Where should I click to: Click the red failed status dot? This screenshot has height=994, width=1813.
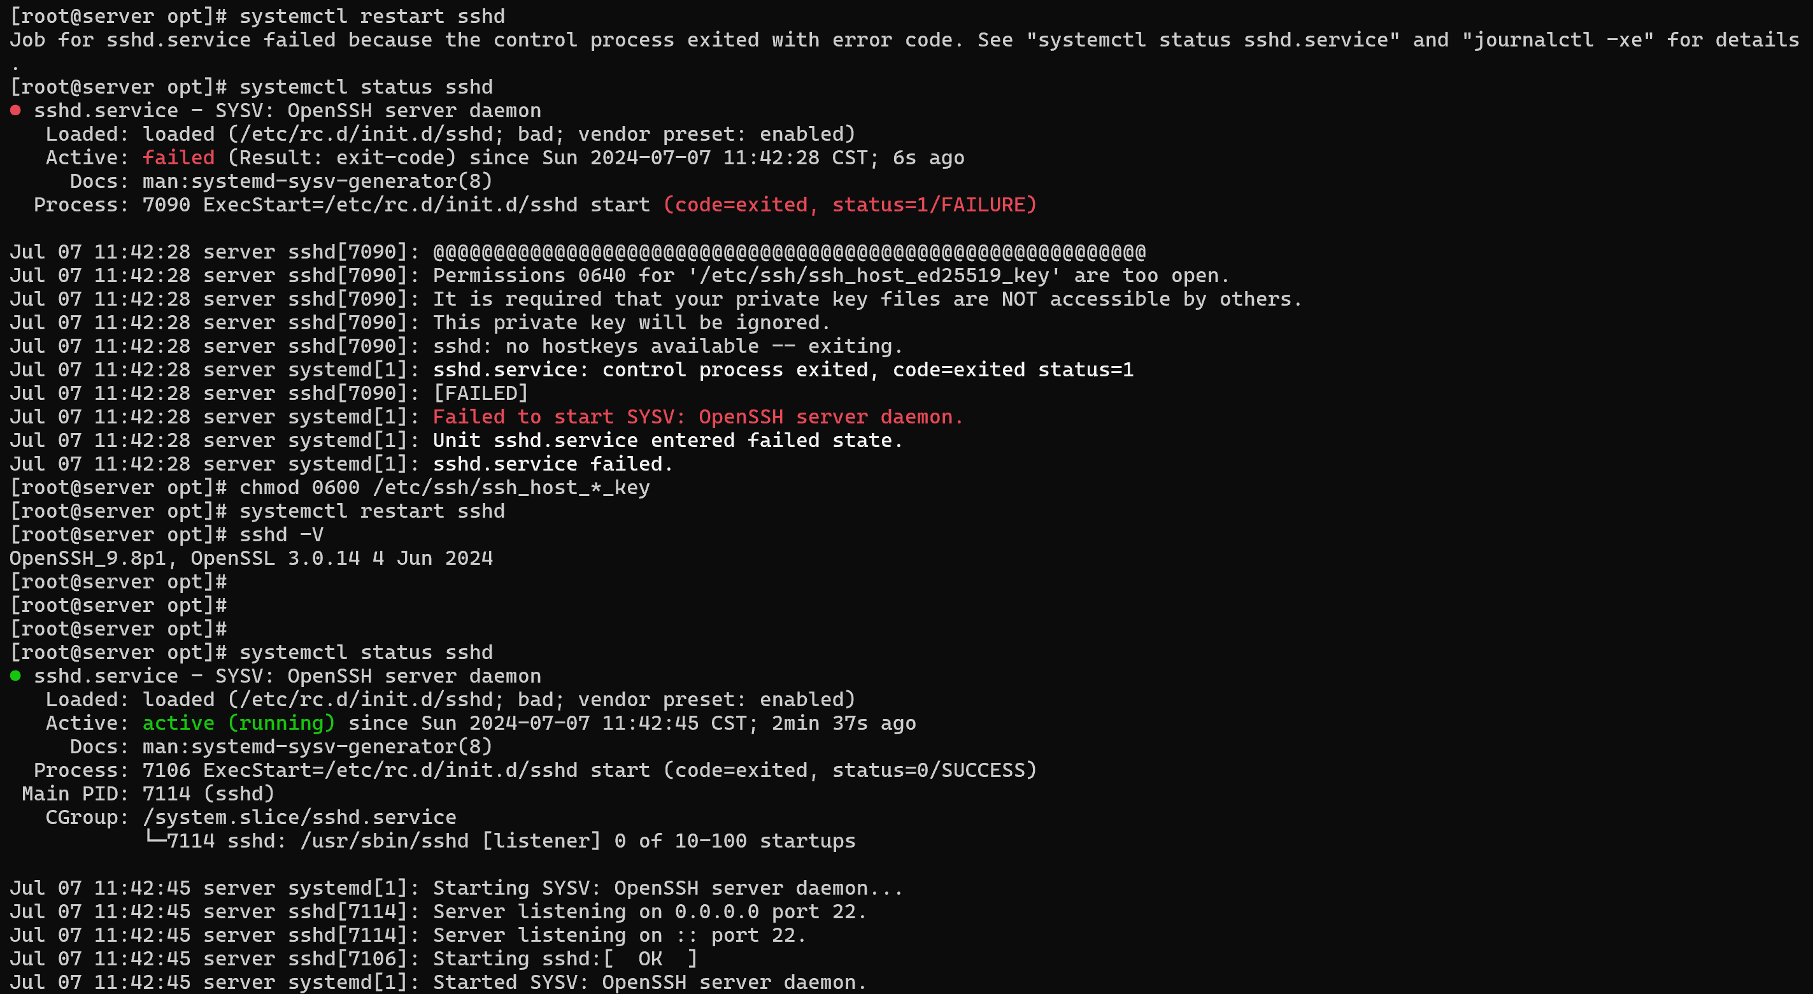pyautogui.click(x=15, y=111)
